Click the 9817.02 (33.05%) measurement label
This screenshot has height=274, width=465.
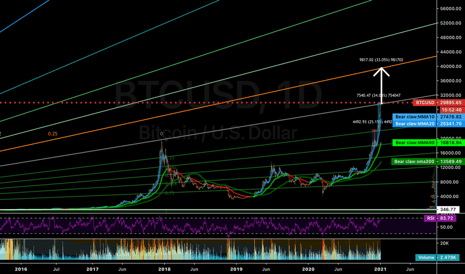tap(381, 60)
